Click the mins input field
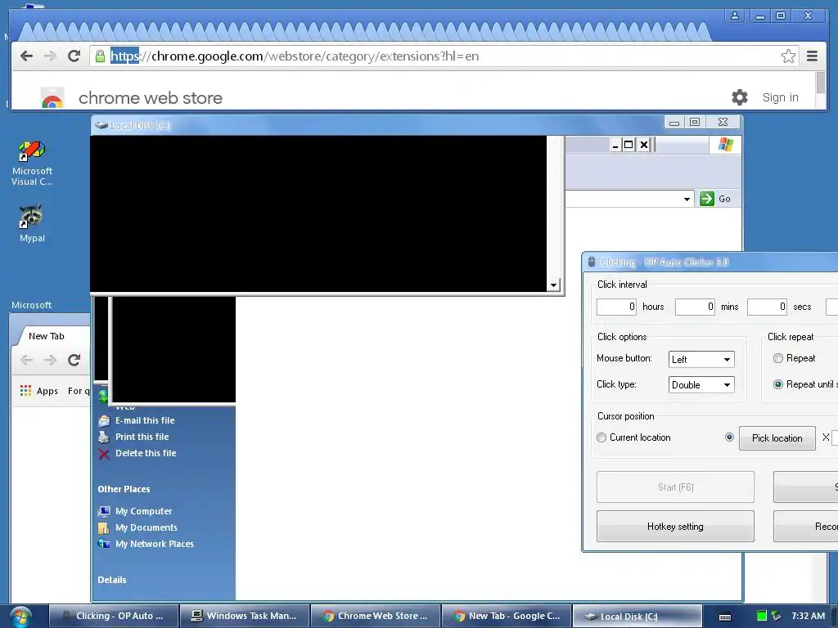 [695, 307]
